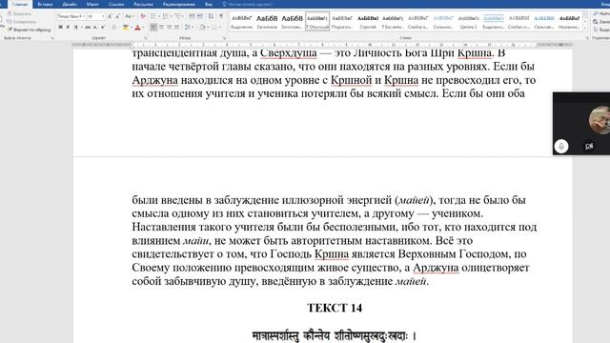Decrease paragraph indent icon
Image resolution: width=610 pixels, height=343 pixels.
point(192,16)
